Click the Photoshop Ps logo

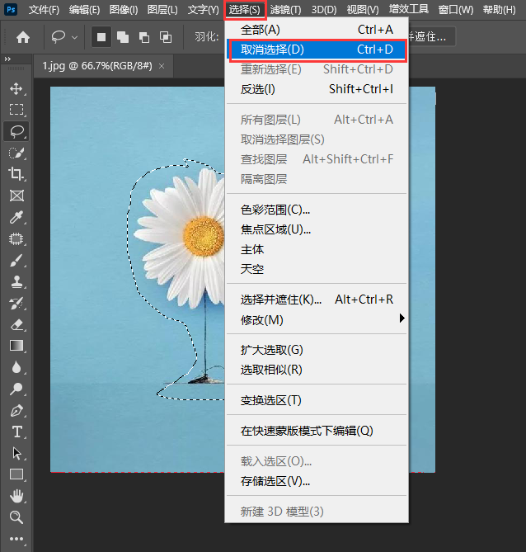click(x=12, y=9)
